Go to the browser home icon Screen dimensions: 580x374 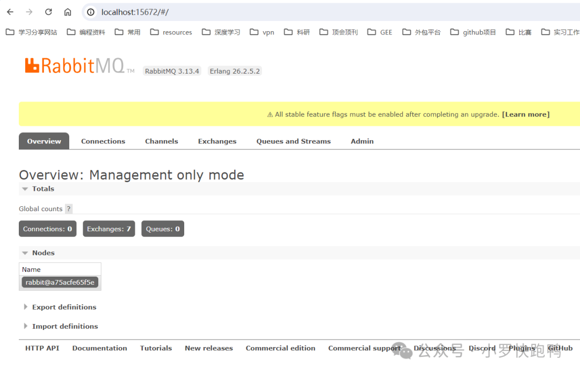pyautogui.click(x=68, y=12)
